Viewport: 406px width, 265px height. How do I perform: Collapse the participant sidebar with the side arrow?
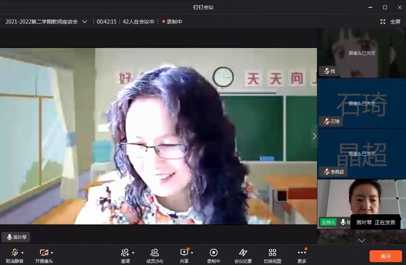pos(314,136)
